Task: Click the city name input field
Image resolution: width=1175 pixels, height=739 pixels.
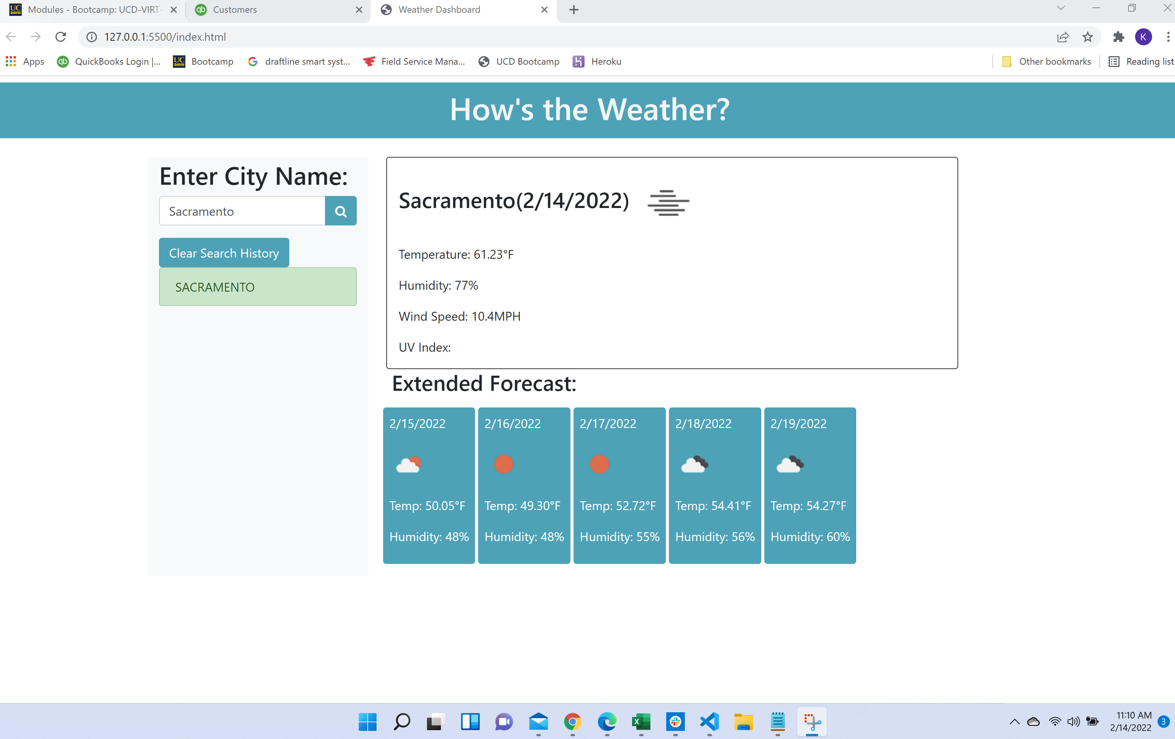Action: pyautogui.click(x=242, y=211)
